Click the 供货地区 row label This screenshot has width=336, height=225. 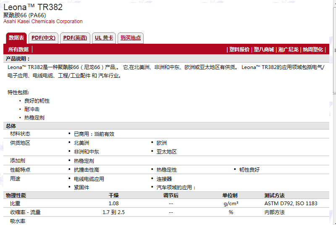tap(20, 143)
